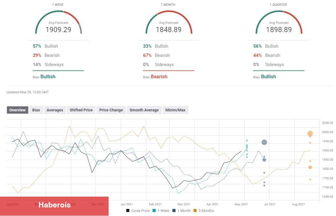Click the red Haberois banner
The image size is (336, 216).
coord(54,205)
